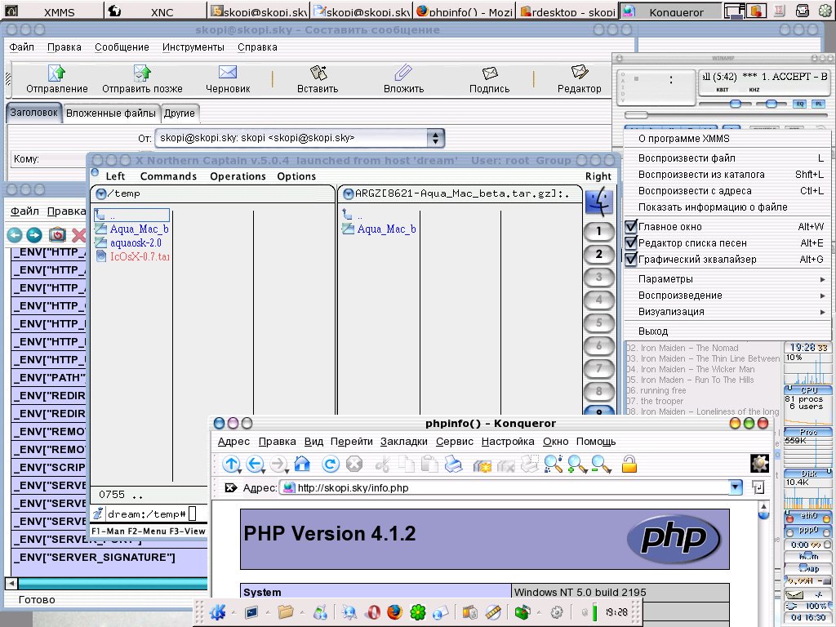Click the Отправить позже toolbar icon
The image size is (836, 627).
click(142, 73)
